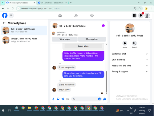Screen dimensions: 154x116
Task: Open emoji picker
Action: click(99, 99)
